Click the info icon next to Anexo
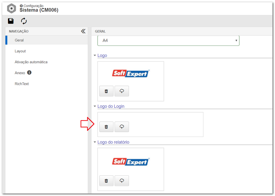Image resolution: width=275 pixels, height=196 pixels. pos(29,73)
